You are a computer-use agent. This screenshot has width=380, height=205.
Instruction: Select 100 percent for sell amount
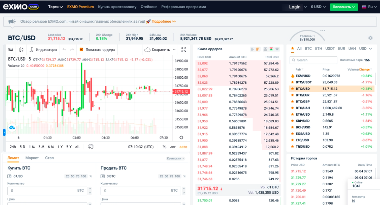(x=177, y=176)
